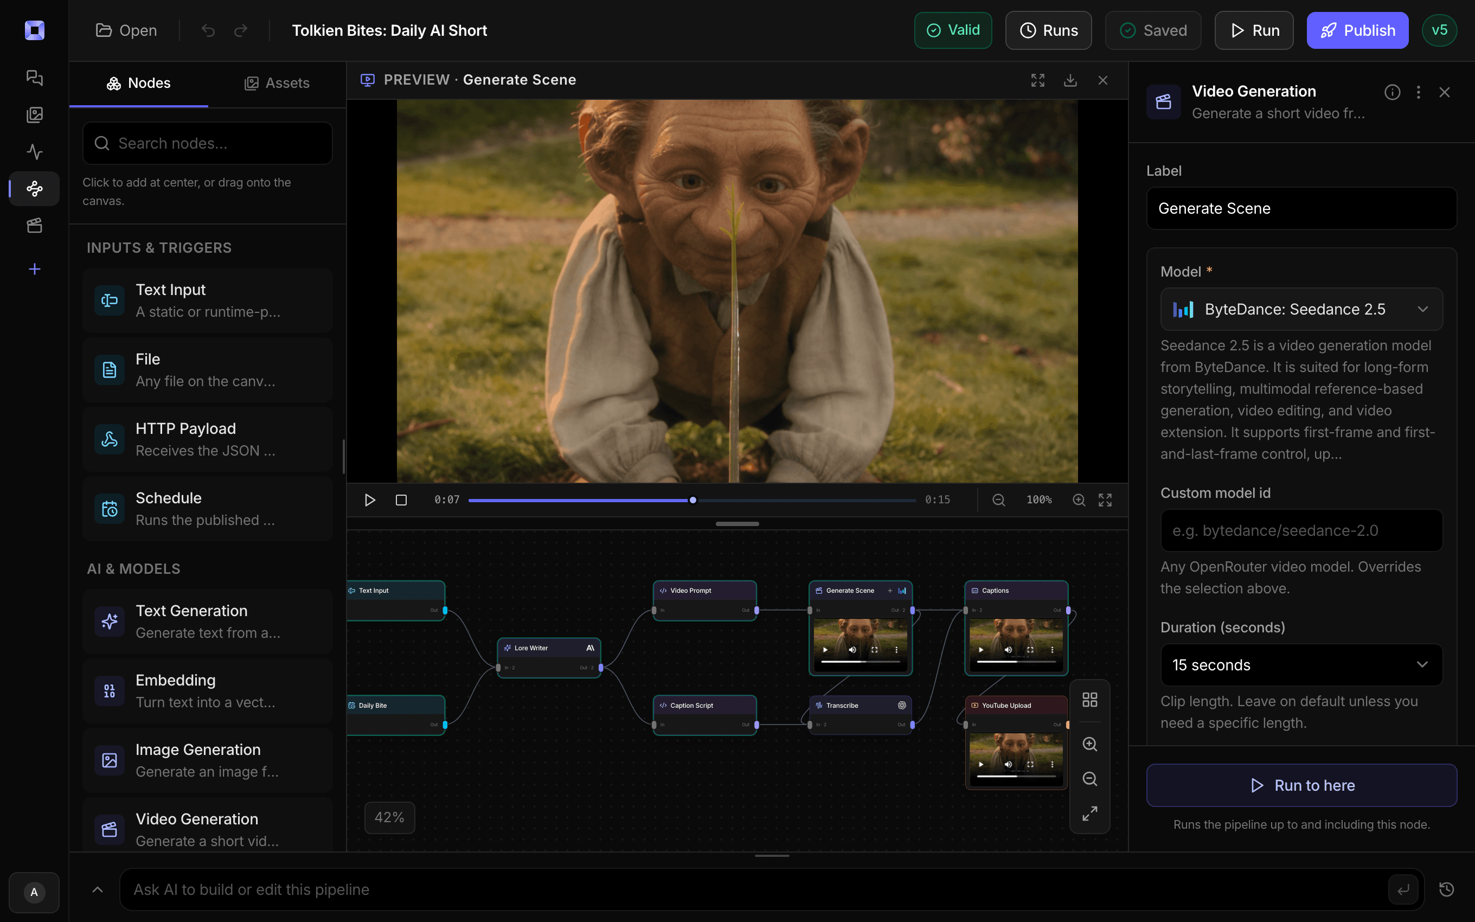Viewport: 1475px width, 922px height.
Task: Click the plus icon in left sidebar
Action: pyautogui.click(x=35, y=269)
